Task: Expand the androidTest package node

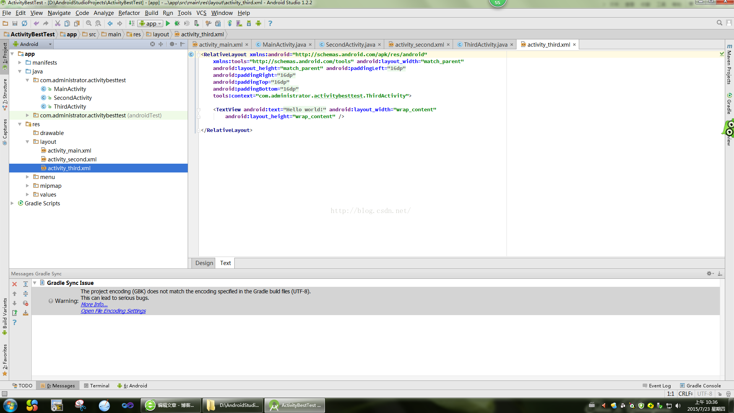Action: 28,115
